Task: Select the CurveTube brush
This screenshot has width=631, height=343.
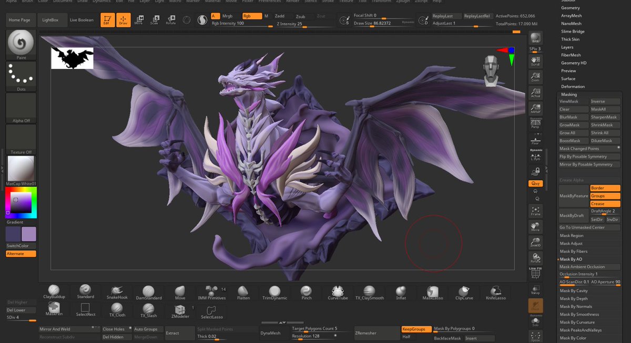Action: click(x=338, y=292)
